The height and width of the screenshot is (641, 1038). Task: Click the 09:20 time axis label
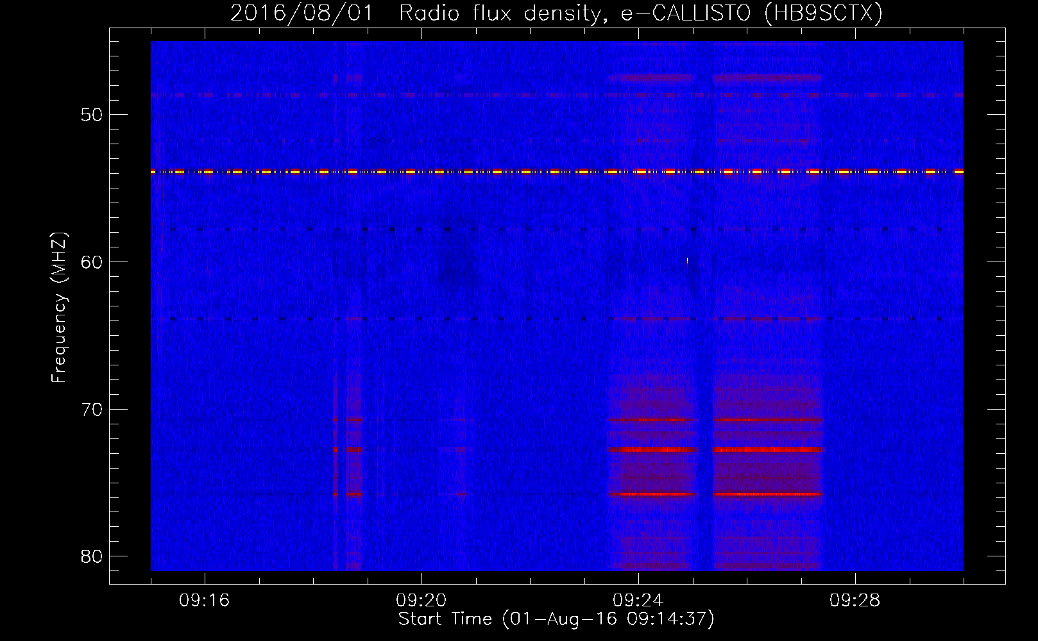click(x=421, y=601)
